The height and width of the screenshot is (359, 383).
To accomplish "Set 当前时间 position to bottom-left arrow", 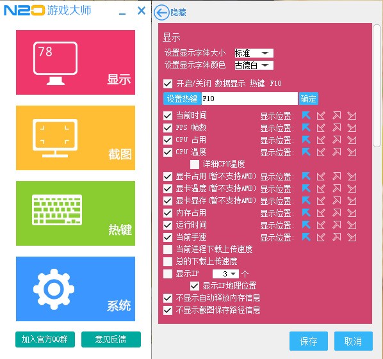I will pyautogui.click(x=321, y=115).
